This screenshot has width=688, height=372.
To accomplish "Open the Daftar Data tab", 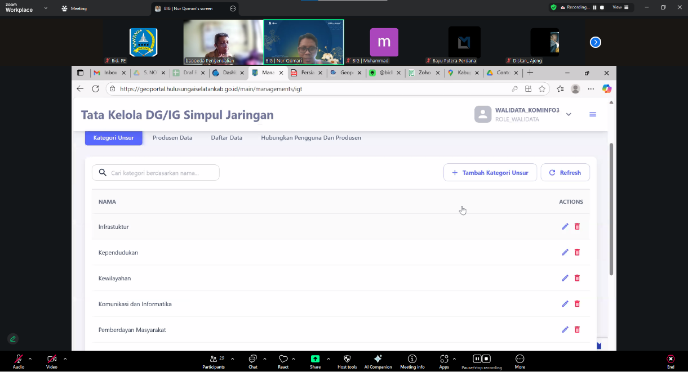I will [227, 138].
